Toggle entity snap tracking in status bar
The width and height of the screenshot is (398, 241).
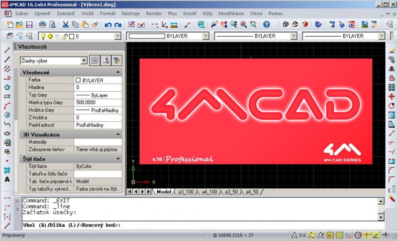click(x=376, y=235)
